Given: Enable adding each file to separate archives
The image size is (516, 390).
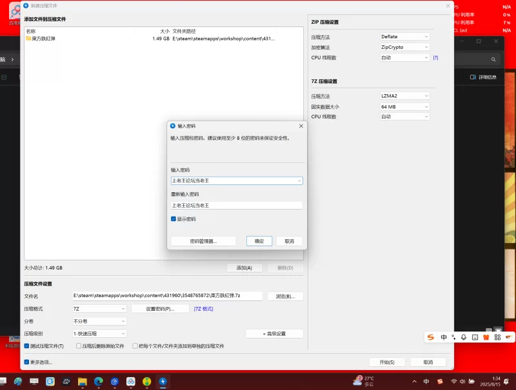Looking at the screenshot, I should 135,346.
